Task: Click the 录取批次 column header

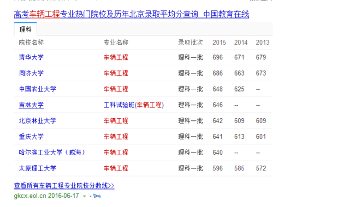Action: point(191,42)
